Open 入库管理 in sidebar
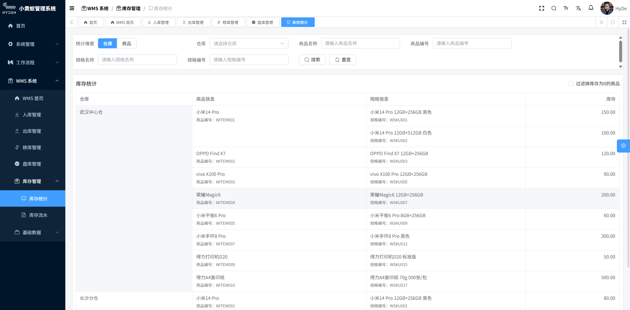This screenshot has width=630, height=310. click(33, 115)
